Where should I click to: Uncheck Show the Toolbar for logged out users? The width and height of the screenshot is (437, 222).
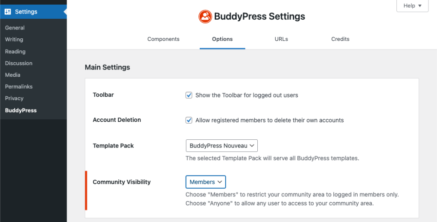pyautogui.click(x=189, y=95)
